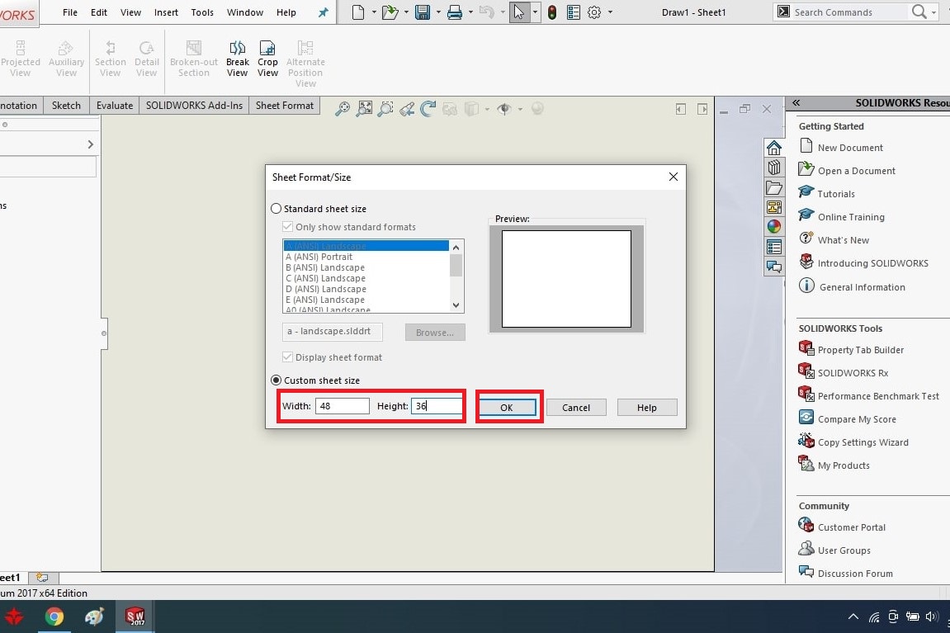Click the Select cursor tool icon
This screenshot has height=633, width=950.
(518, 12)
